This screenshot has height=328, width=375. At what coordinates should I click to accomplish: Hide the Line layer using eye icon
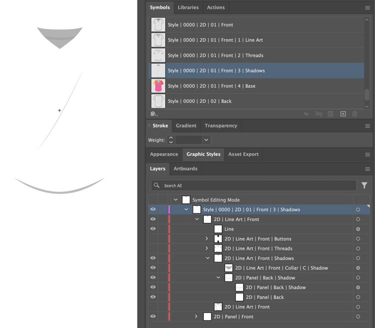pos(153,229)
